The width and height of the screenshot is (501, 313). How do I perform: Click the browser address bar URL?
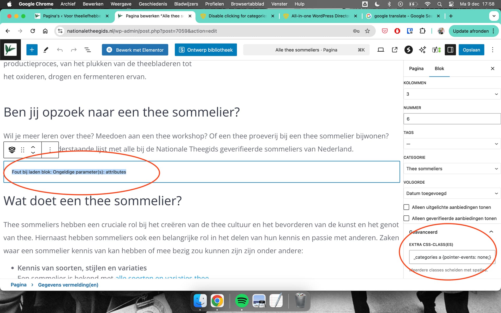tap(142, 31)
